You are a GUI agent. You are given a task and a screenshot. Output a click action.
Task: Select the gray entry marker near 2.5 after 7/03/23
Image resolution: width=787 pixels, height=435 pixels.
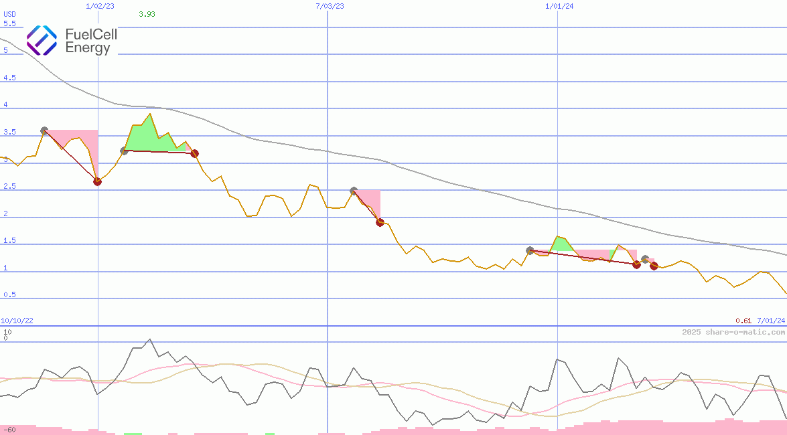[354, 191]
